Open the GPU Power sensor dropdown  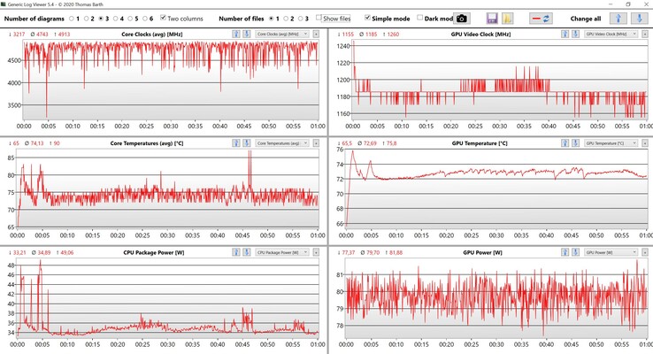[x=611, y=252]
